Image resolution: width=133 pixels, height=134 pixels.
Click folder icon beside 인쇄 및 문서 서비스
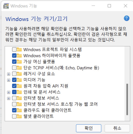click(19, 92)
